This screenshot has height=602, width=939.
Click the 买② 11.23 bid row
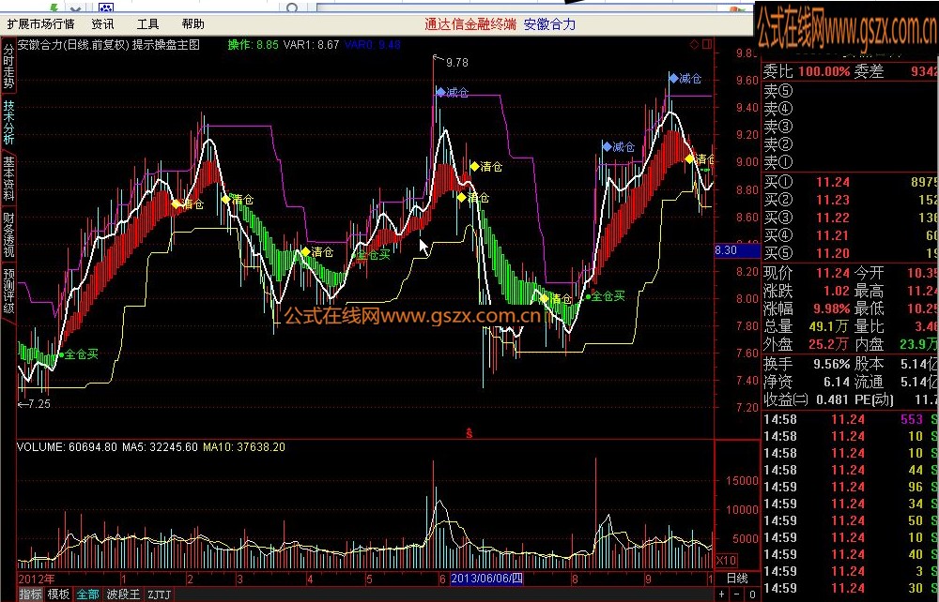(850, 200)
